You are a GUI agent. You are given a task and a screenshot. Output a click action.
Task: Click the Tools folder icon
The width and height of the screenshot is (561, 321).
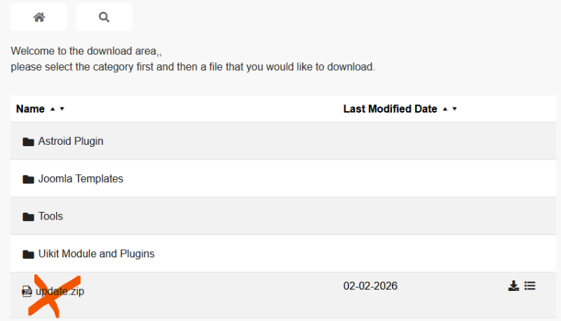(28, 217)
